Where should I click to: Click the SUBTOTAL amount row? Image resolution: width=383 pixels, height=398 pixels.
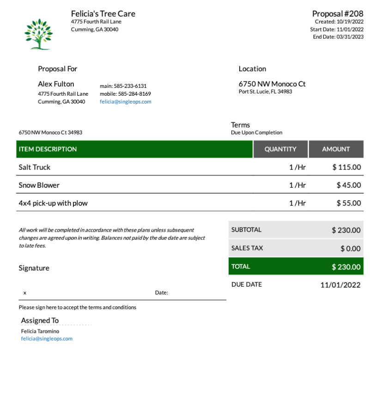[296, 230]
